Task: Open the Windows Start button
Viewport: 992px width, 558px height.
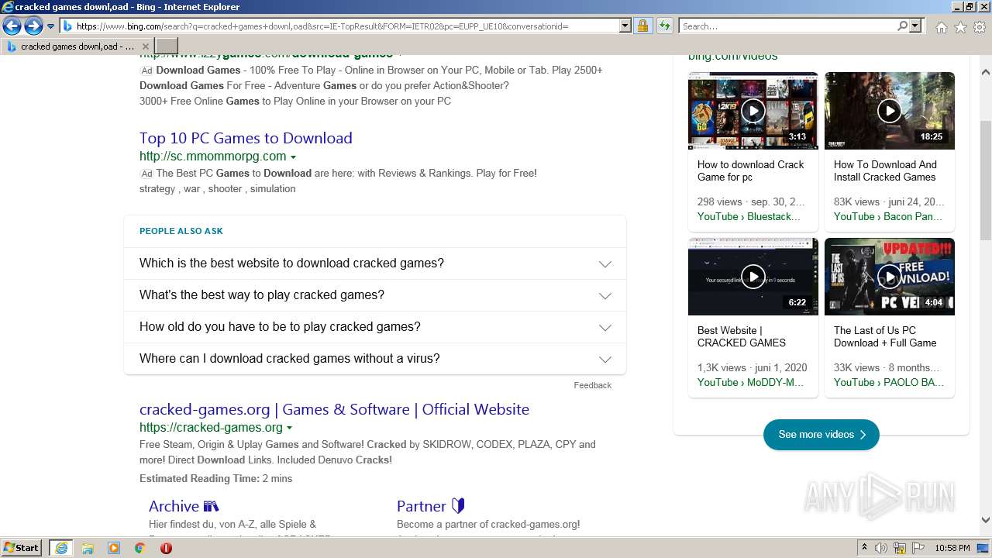Action: tap(22, 548)
